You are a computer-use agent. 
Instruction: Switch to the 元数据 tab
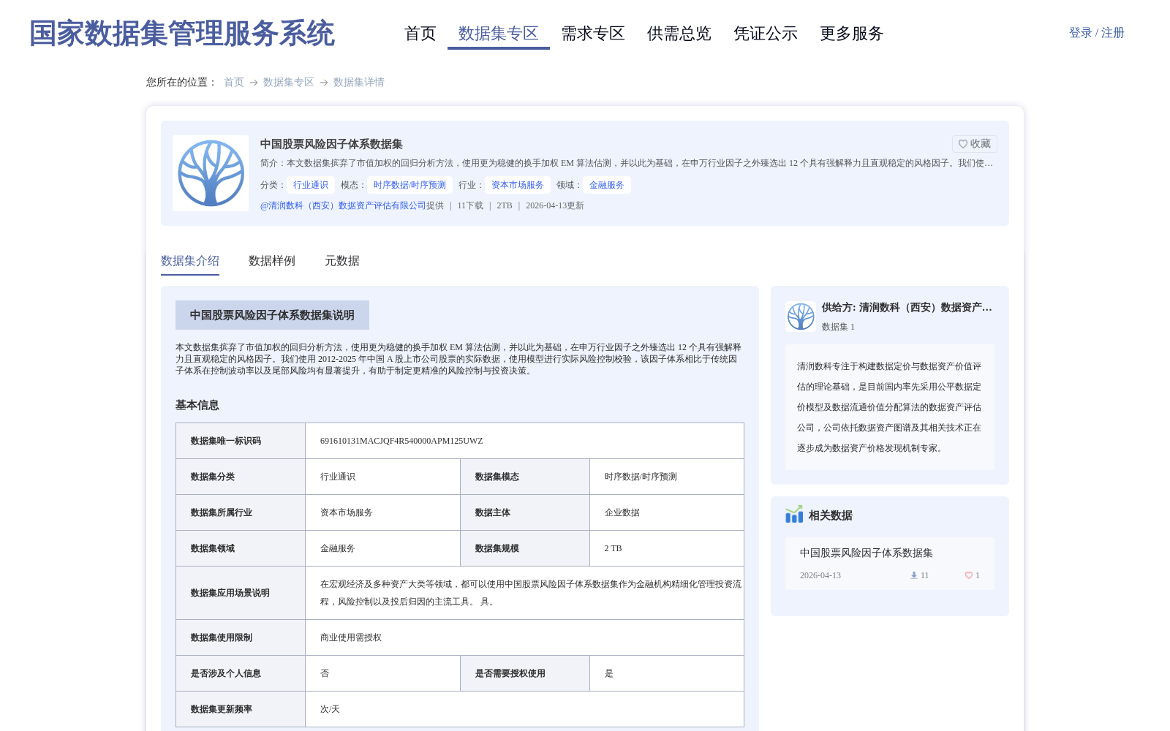point(342,261)
